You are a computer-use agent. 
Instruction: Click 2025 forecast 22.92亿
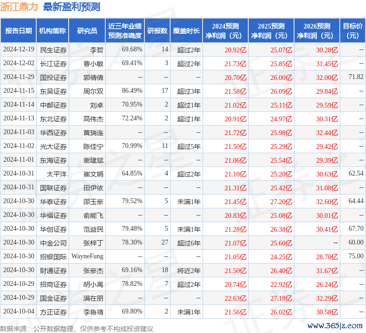pyautogui.click(x=281, y=284)
